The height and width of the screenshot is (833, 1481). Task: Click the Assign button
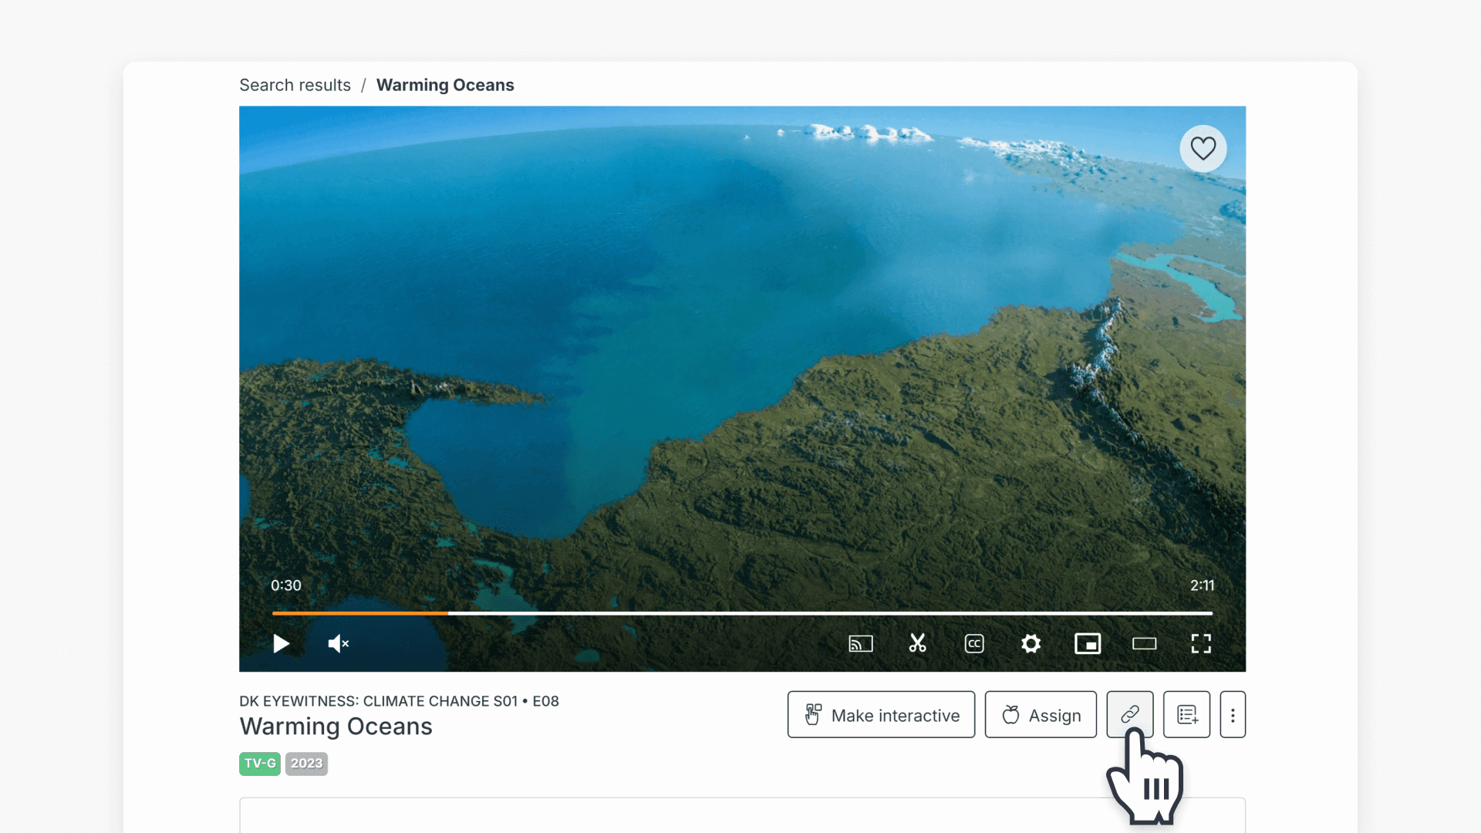tap(1041, 714)
